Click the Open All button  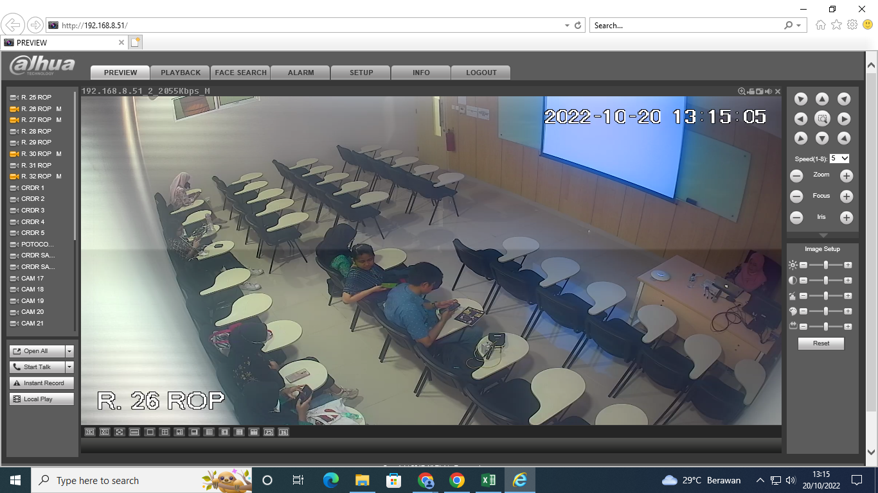coord(37,351)
